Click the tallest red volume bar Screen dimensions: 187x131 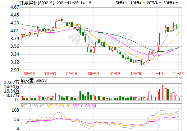coord(163,93)
